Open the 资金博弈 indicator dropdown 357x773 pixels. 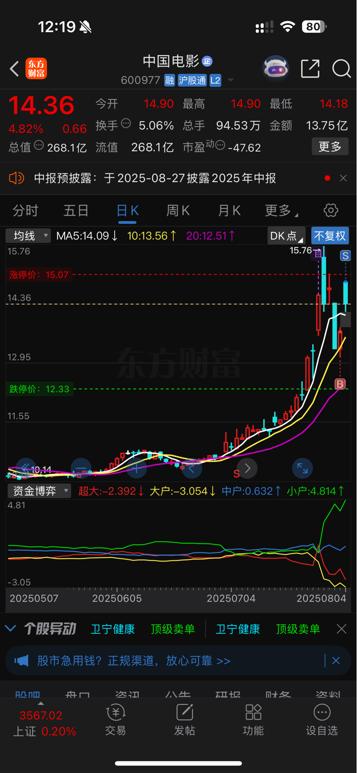click(x=39, y=491)
